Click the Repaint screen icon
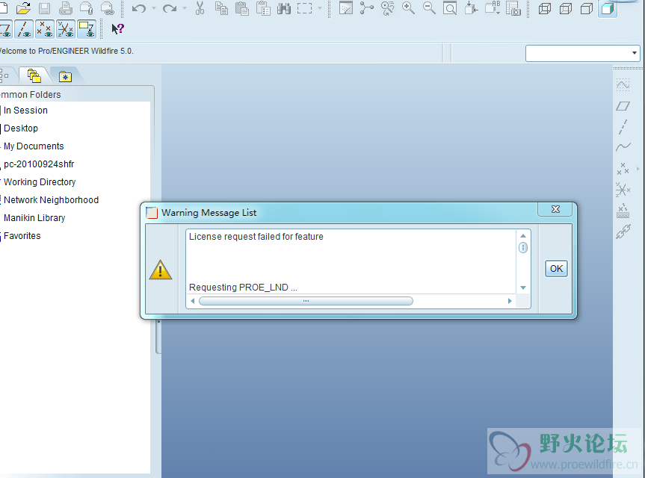Screen dimensions: 645x478 tap(346, 7)
